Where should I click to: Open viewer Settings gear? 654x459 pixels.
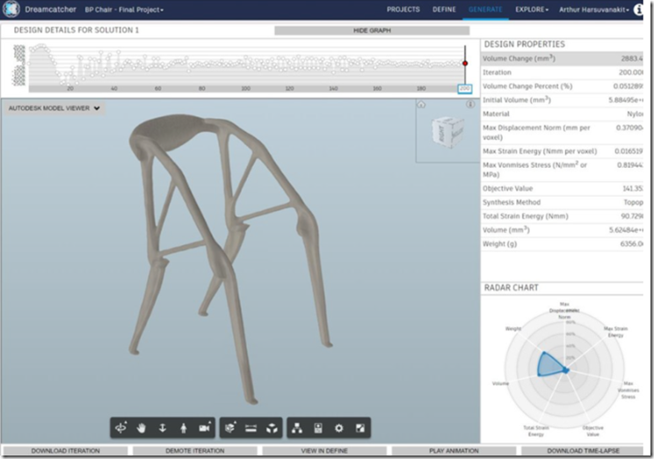tap(339, 428)
